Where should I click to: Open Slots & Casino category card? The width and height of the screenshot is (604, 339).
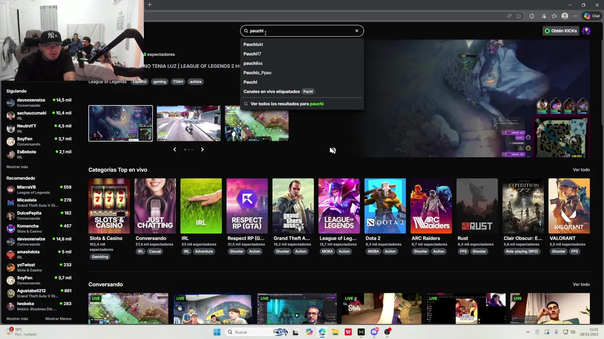point(109,206)
